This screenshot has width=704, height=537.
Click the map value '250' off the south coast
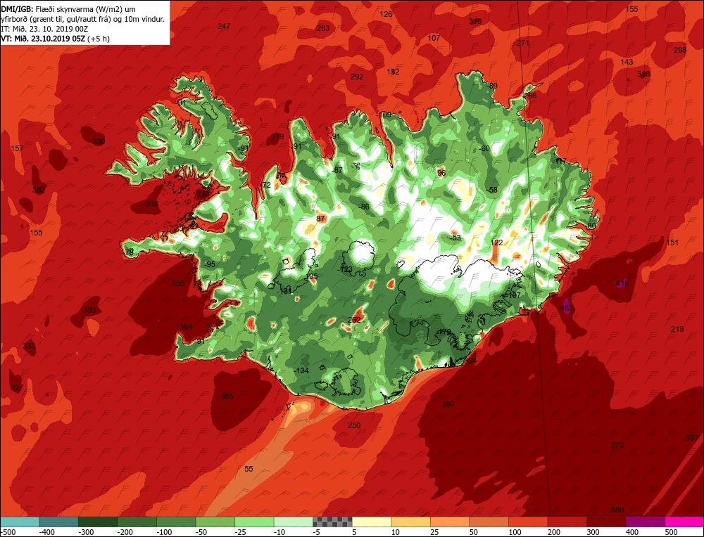pos(354,425)
